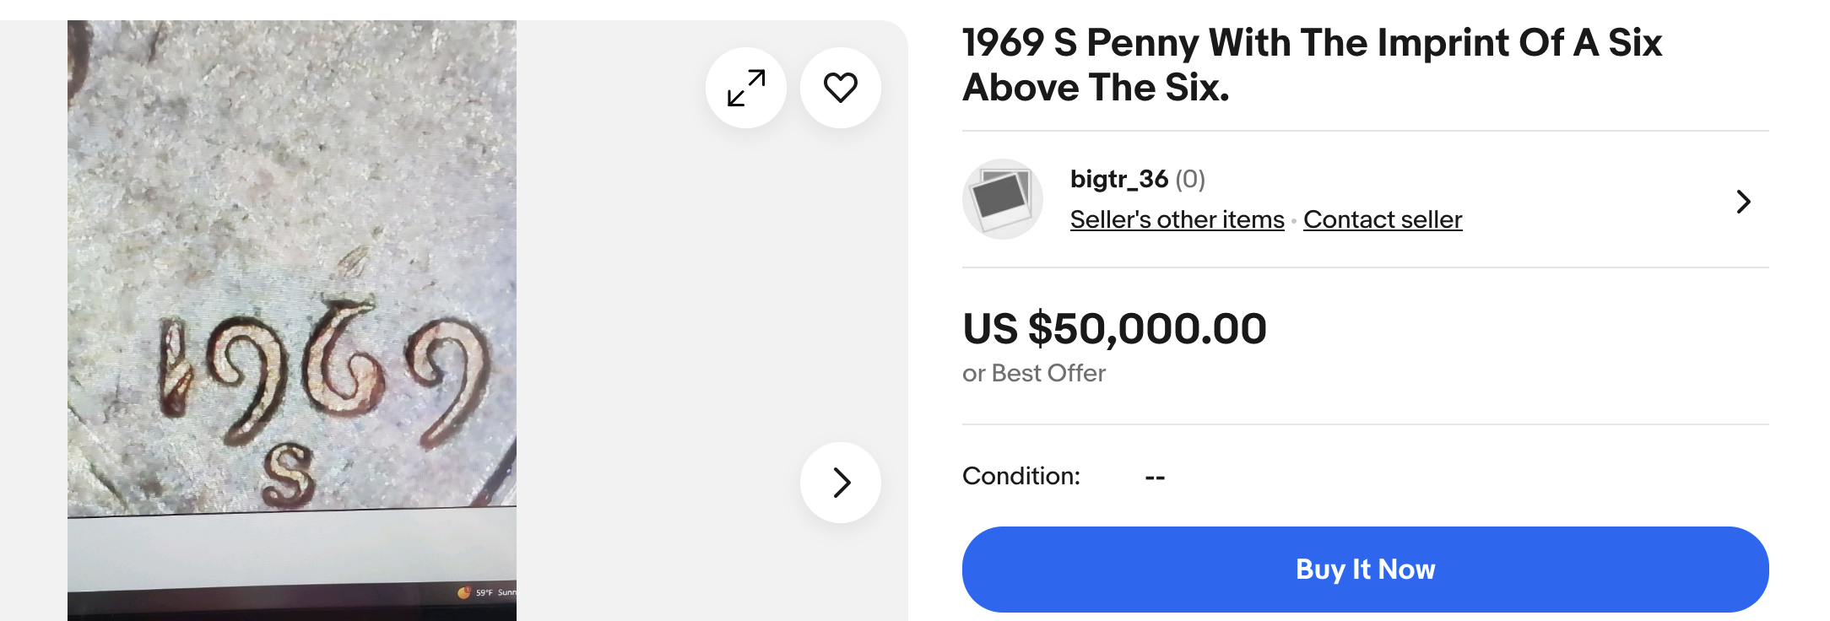
Task: Expand seller details with right chevron
Action: 1744,202
